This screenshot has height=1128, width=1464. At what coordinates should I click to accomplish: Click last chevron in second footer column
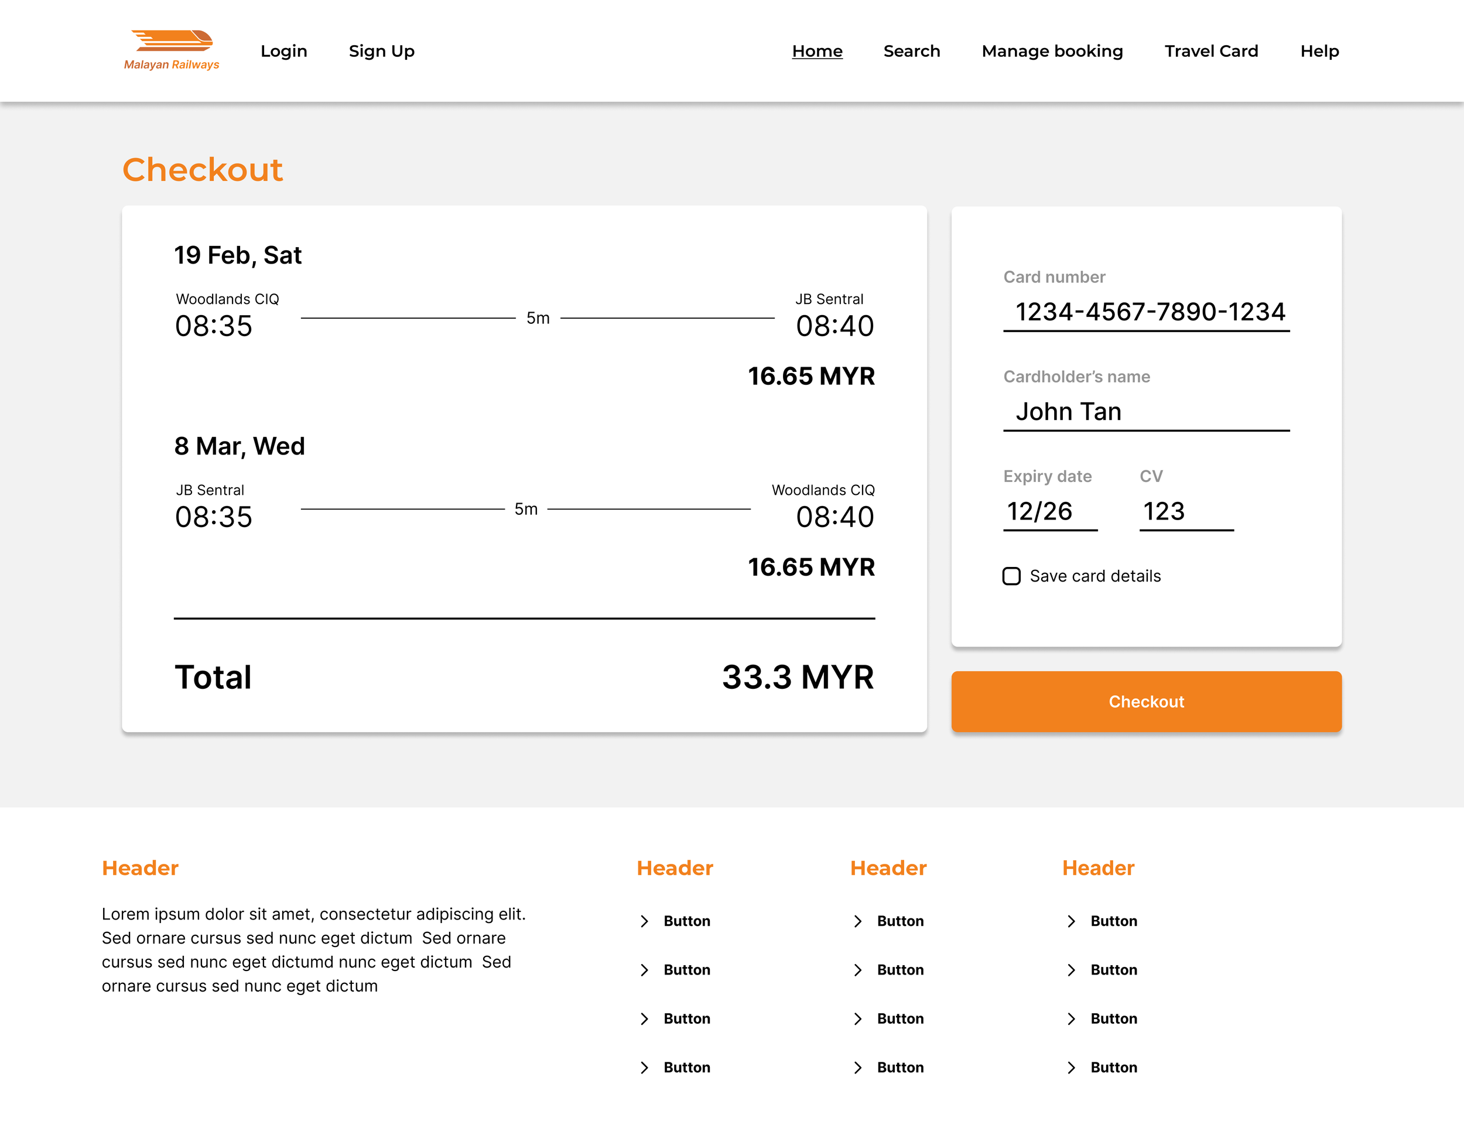click(x=644, y=1067)
